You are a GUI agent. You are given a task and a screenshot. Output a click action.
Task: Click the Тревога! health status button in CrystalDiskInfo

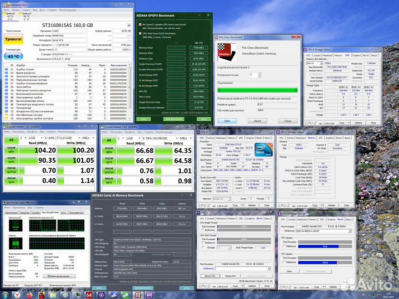[x=14, y=39]
